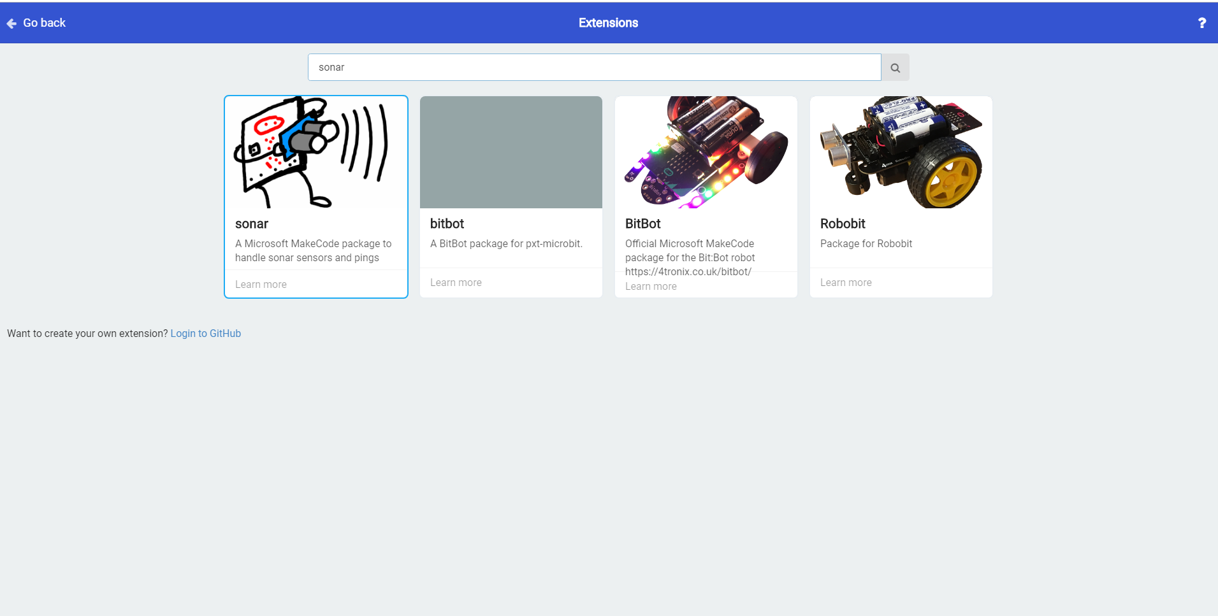Click the search magnifier button
Image resolution: width=1218 pixels, height=616 pixels.
tap(895, 68)
